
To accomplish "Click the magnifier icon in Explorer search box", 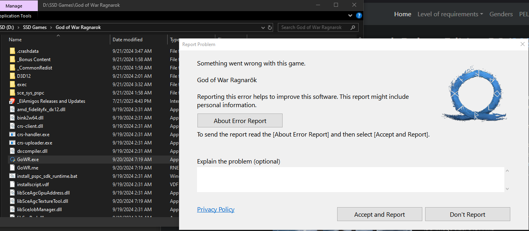I will [353, 28].
